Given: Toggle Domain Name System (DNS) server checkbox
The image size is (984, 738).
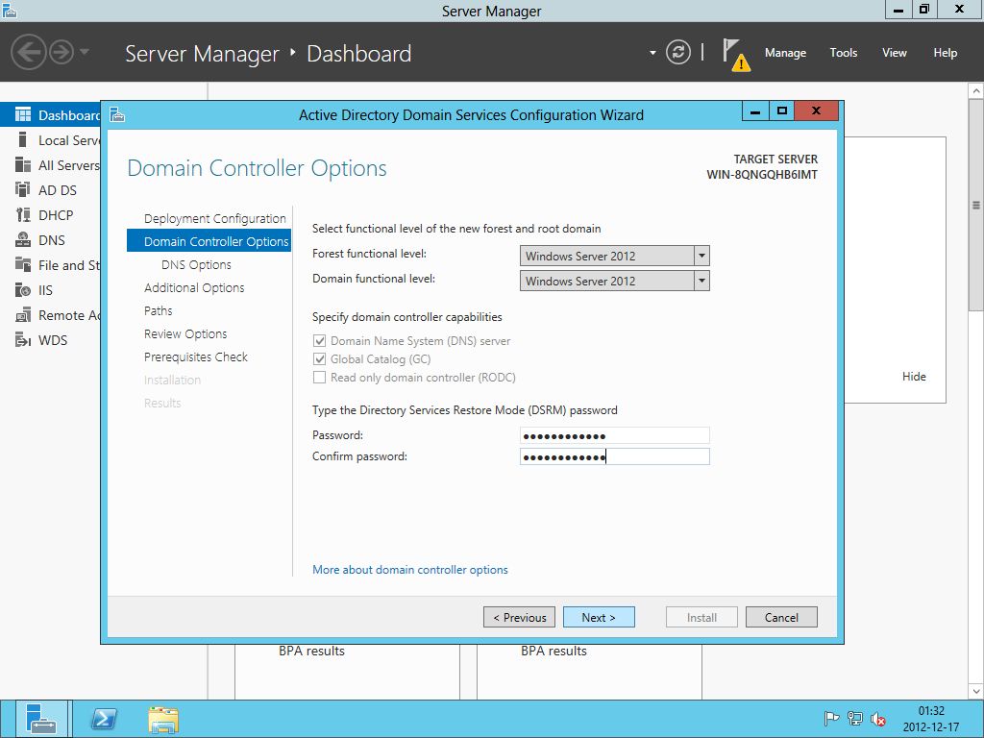Looking at the screenshot, I should 319,341.
